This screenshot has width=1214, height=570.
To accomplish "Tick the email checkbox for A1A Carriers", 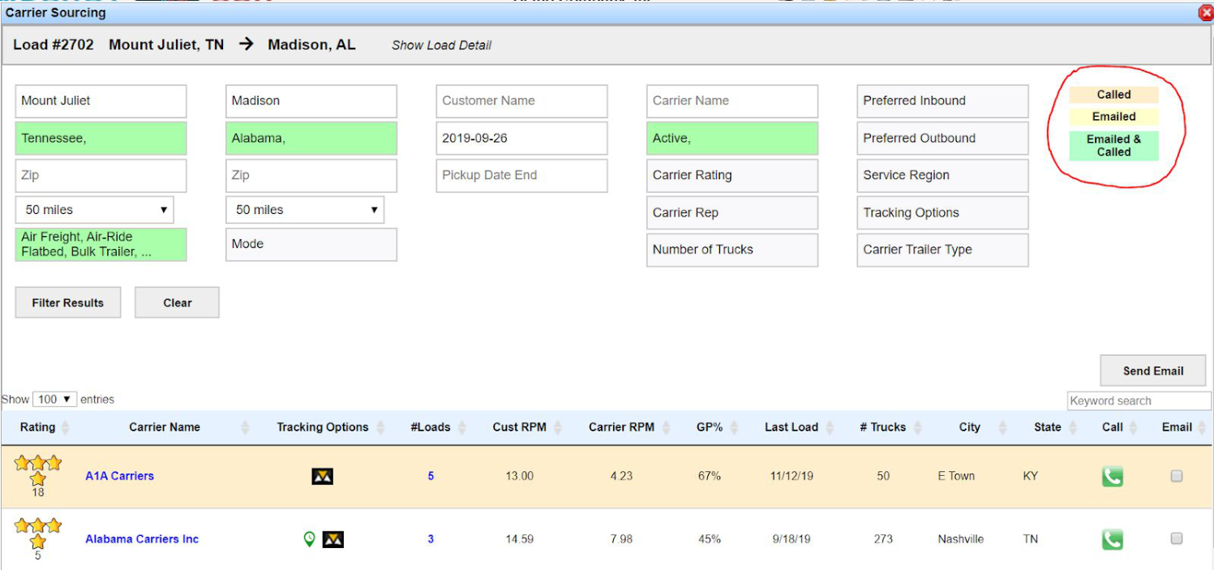I will 1176,476.
